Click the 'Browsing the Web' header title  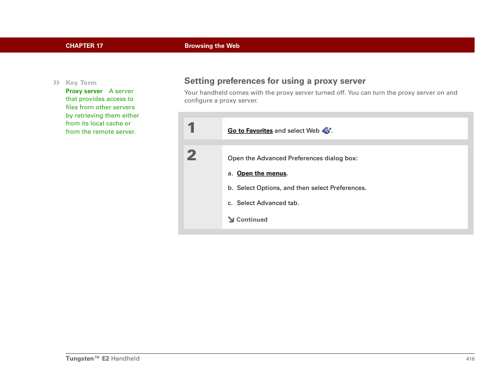click(x=212, y=46)
